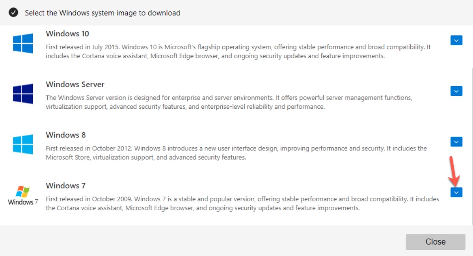473x256 pixels.
Task: Expand the Windows 10 download options
Action: 456,40
